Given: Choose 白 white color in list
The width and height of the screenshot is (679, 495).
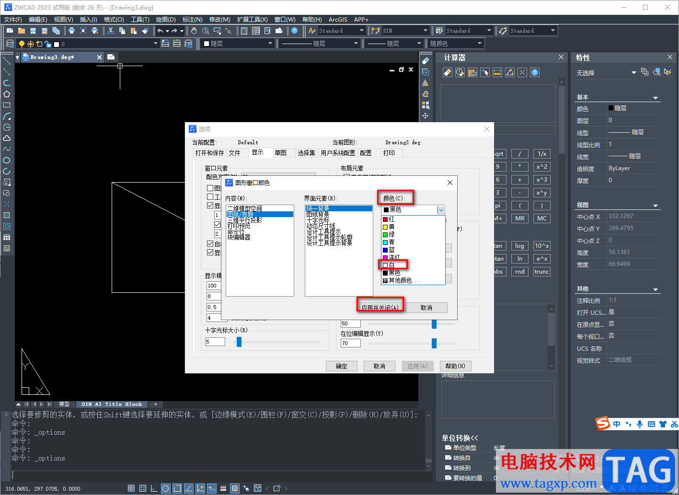Looking at the screenshot, I should point(413,265).
